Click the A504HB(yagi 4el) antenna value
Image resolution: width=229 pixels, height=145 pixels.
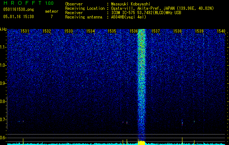[x=129, y=17]
